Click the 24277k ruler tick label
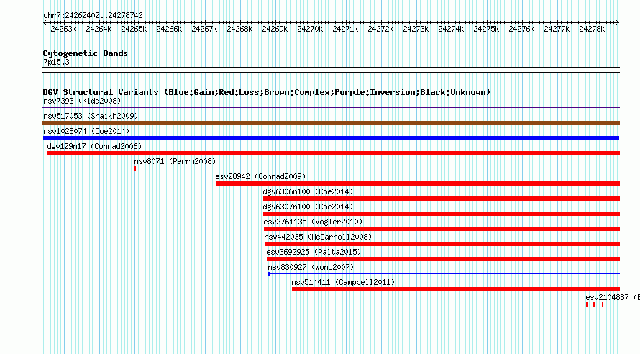 (557, 29)
